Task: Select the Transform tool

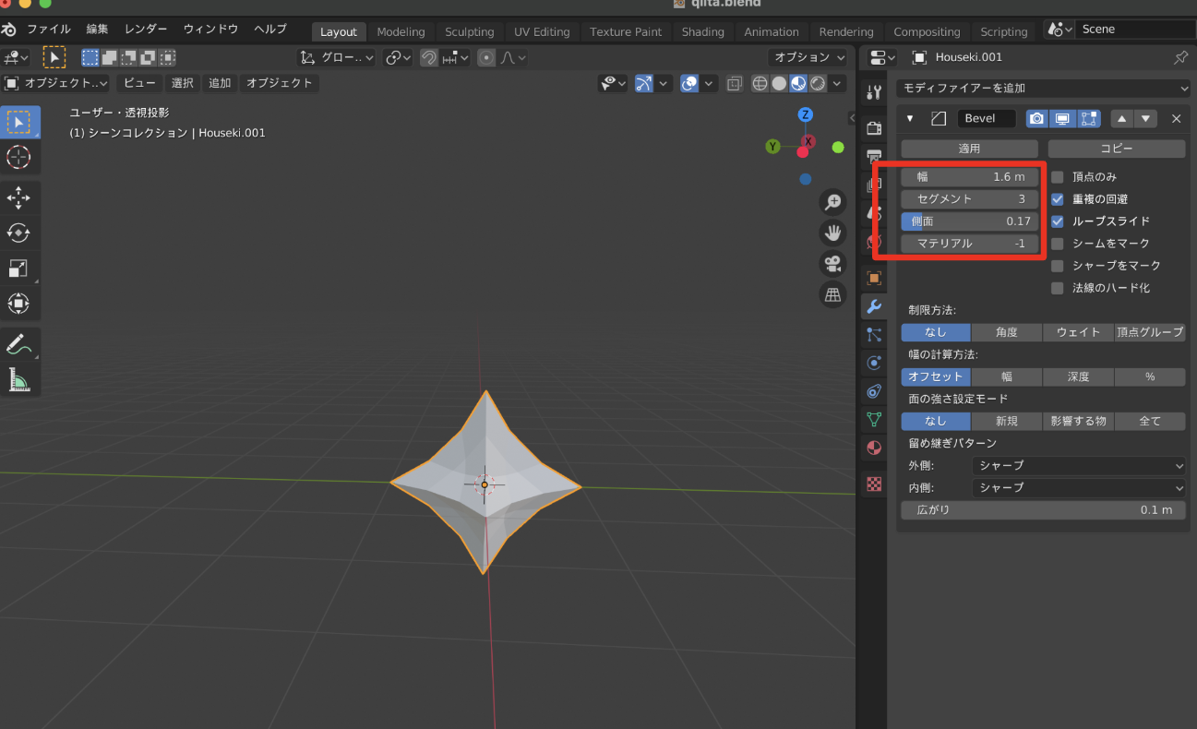Action: coord(19,303)
